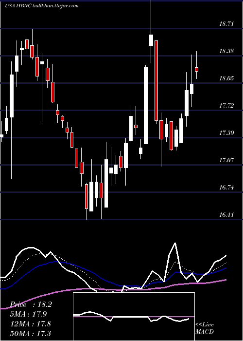Click the Price : 18.2 readout
Screen dimensions: 243x341
pyautogui.click(x=31, y=304)
